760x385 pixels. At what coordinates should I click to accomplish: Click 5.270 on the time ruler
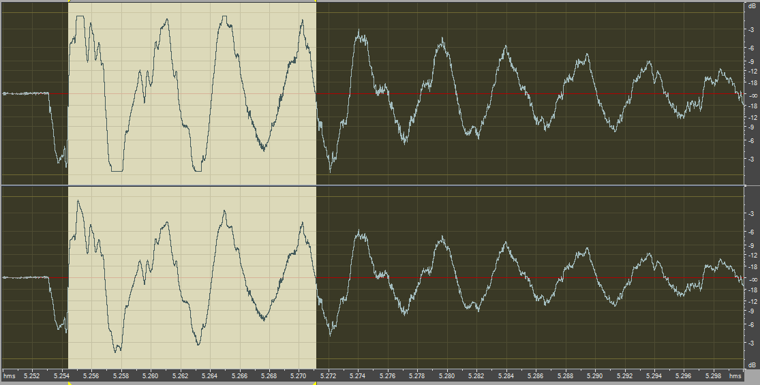[x=299, y=375]
